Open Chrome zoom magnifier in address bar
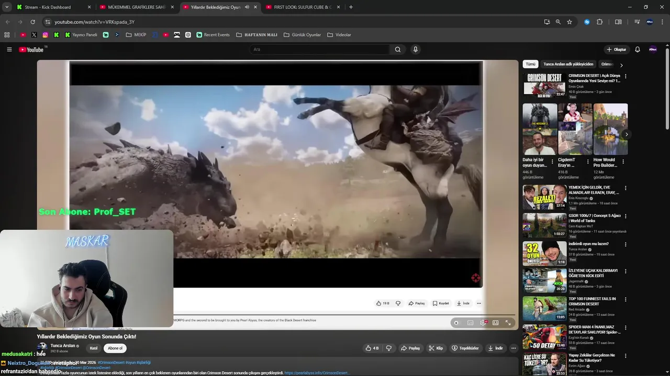The image size is (670, 376). coord(558,22)
